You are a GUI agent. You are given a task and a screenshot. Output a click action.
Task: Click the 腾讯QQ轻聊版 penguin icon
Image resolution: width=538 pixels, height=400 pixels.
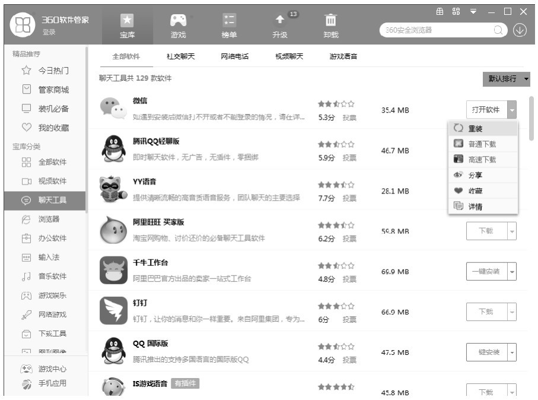tap(113, 149)
